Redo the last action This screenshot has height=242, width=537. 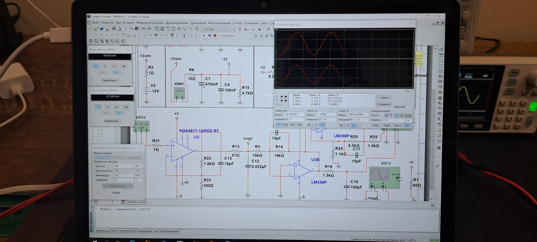tap(149, 29)
